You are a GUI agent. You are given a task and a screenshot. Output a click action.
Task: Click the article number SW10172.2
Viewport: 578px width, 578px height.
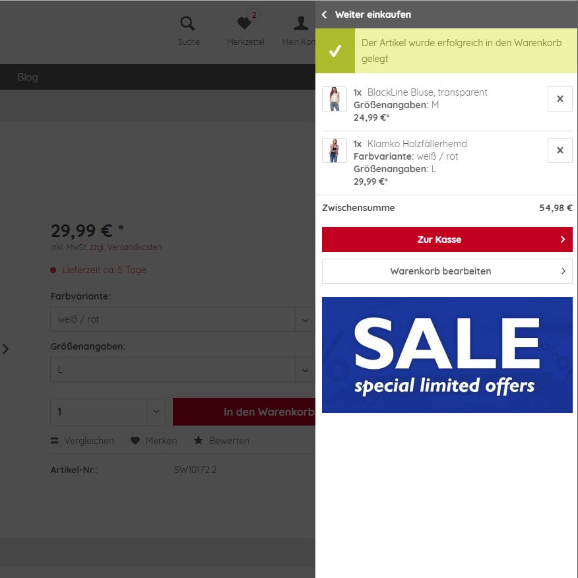click(195, 470)
